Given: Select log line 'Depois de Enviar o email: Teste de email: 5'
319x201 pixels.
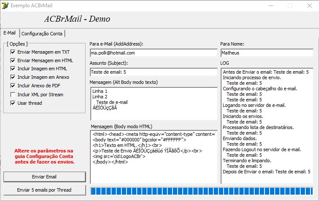Looking at the screenshot, I should [267, 172].
